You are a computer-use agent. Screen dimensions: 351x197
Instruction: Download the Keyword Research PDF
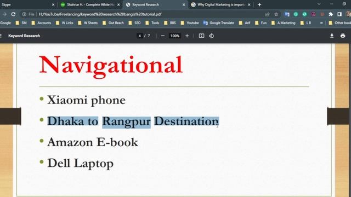(332, 36)
